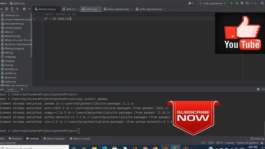Open the Python Packages tool window
This screenshot has height=149, width=265.
tap(54, 139)
